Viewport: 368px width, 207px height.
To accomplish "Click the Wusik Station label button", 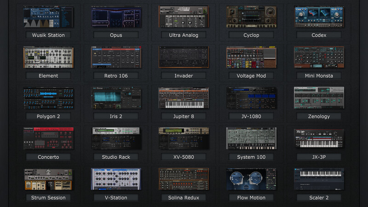I will [48, 35].
